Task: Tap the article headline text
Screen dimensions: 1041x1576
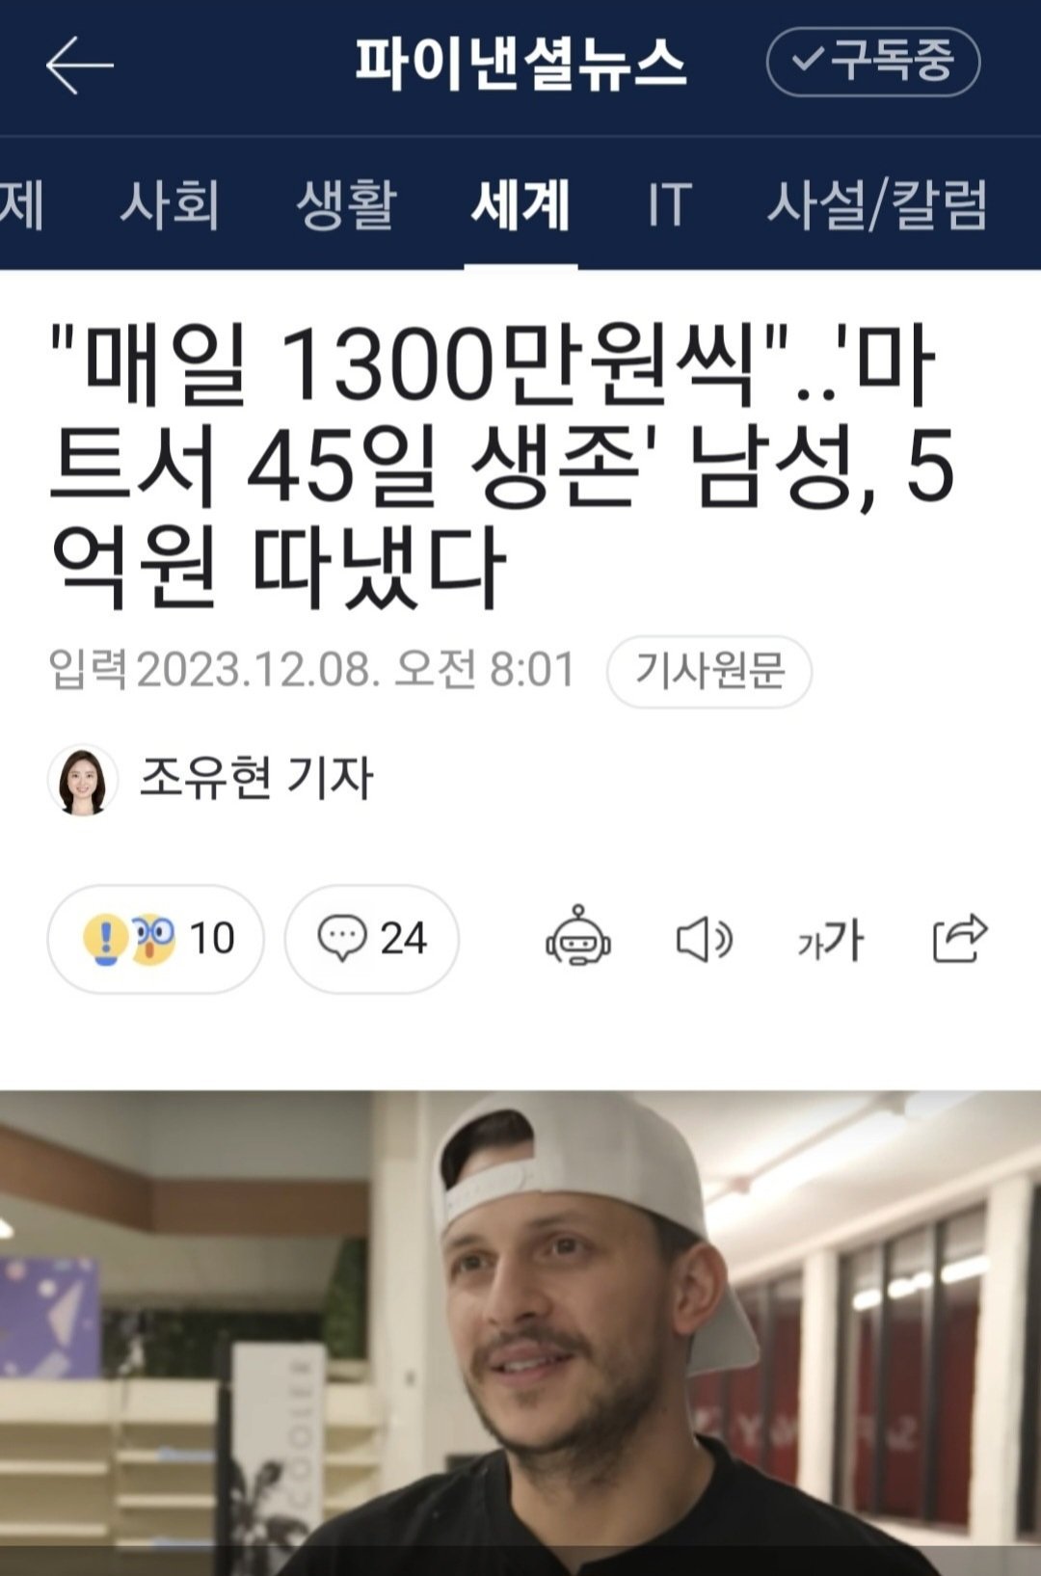Action: coord(501,465)
